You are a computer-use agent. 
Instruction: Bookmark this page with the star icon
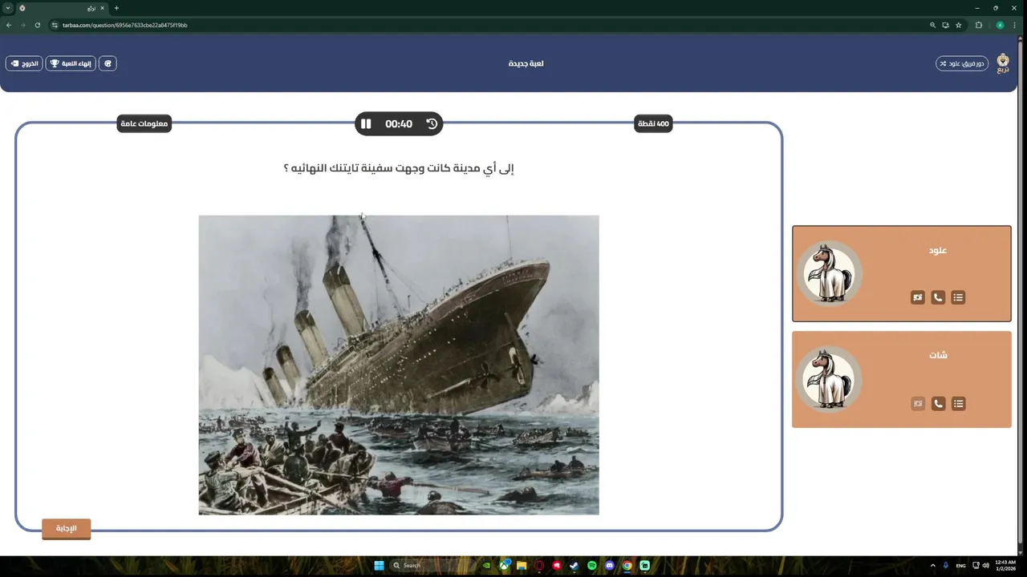[x=958, y=25]
